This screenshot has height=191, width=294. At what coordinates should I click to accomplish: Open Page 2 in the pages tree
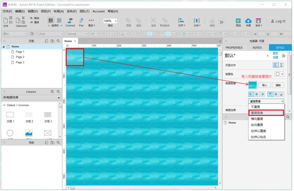point(20,57)
